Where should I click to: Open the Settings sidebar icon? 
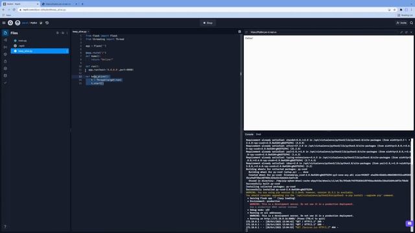pos(5,69)
